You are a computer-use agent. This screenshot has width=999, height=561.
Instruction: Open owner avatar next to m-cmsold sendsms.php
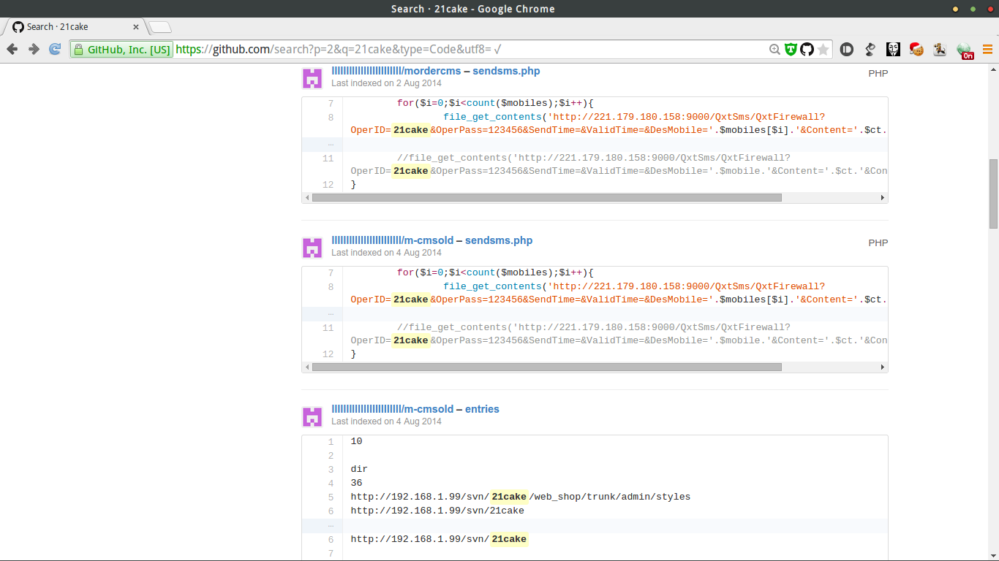pyautogui.click(x=312, y=248)
